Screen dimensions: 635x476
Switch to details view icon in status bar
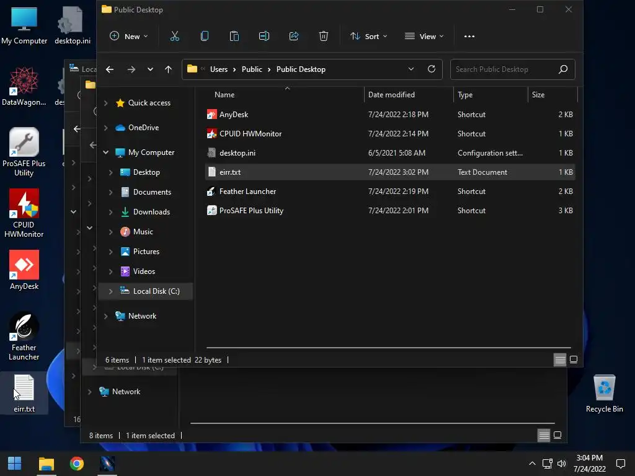[x=560, y=359]
